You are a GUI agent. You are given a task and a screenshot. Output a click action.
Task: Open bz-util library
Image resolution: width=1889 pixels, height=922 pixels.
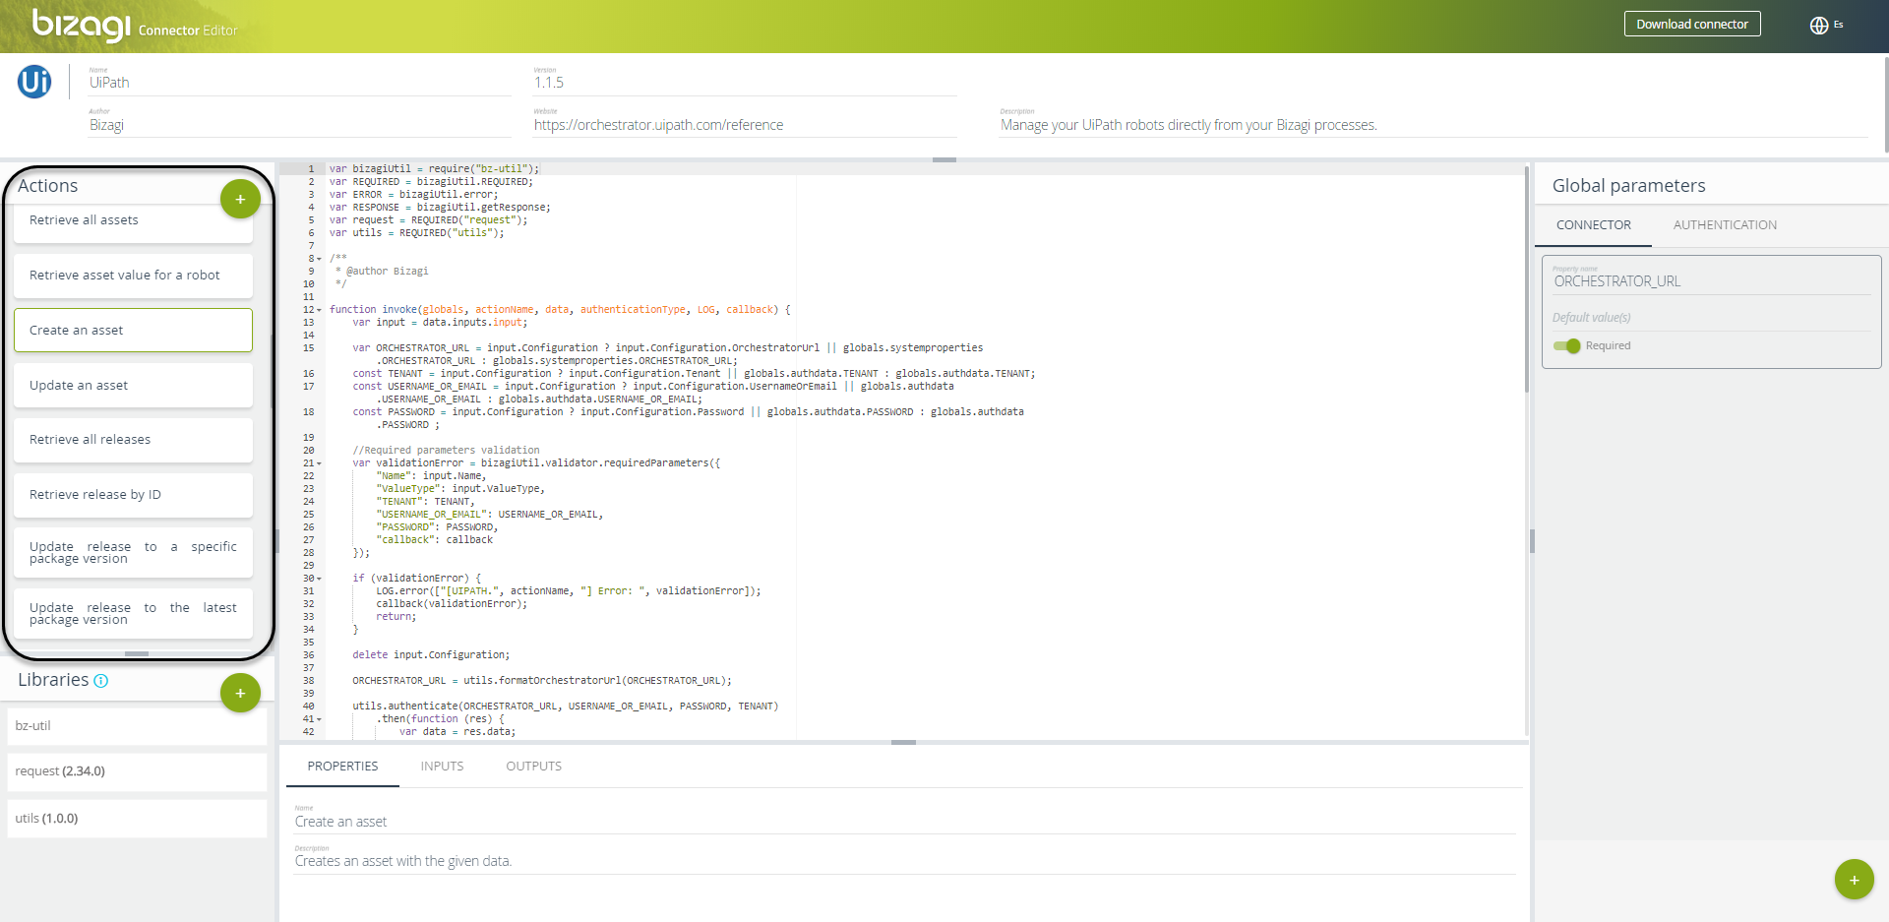137,726
